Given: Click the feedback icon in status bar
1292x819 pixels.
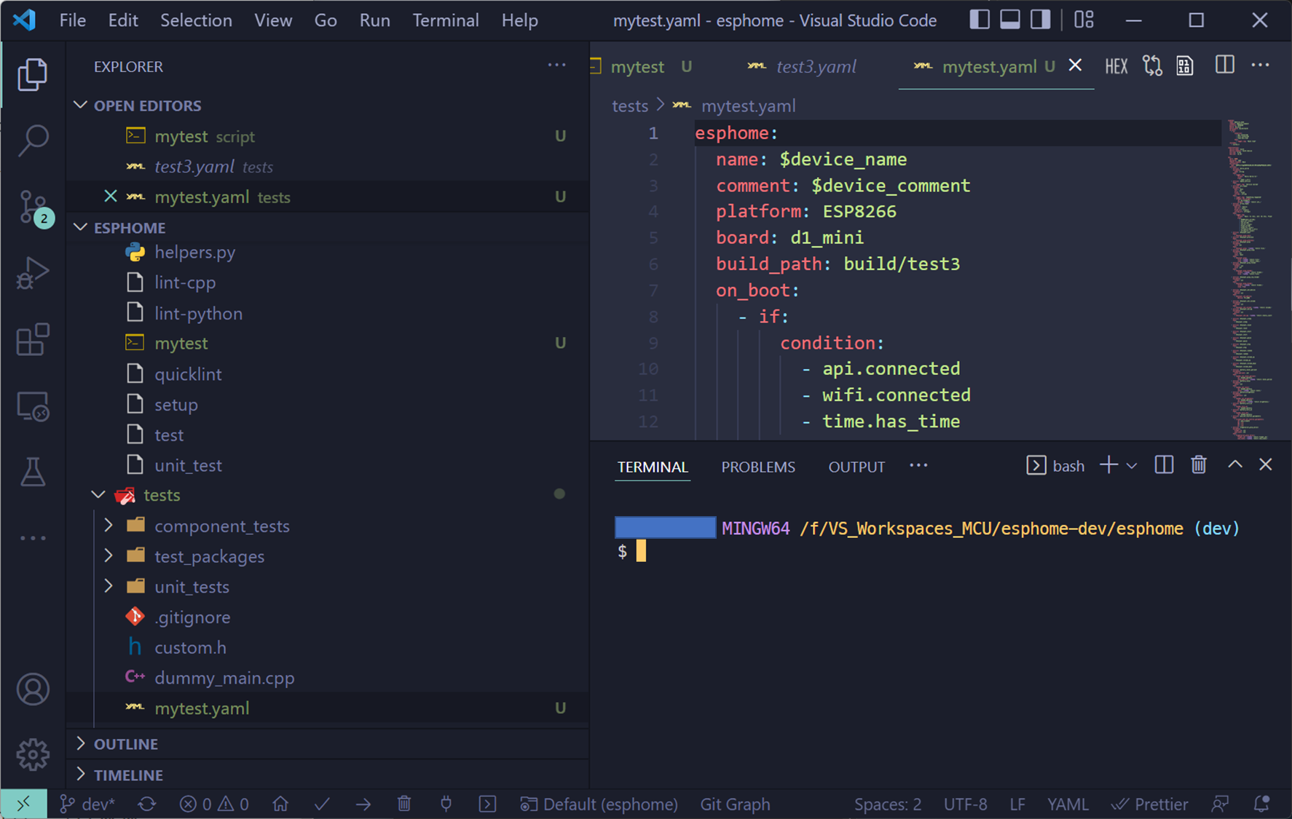Looking at the screenshot, I should coord(1220,804).
